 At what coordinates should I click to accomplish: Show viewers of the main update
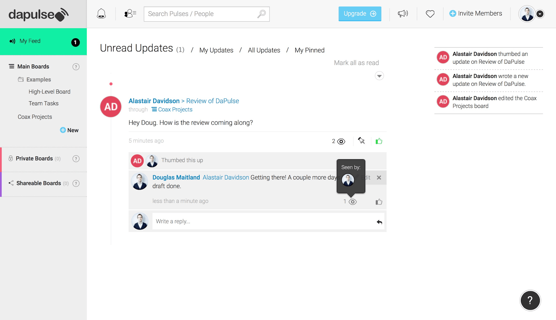click(x=341, y=142)
